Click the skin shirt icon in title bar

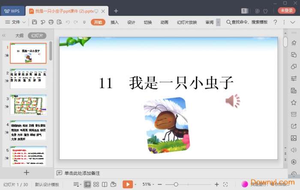265,11
